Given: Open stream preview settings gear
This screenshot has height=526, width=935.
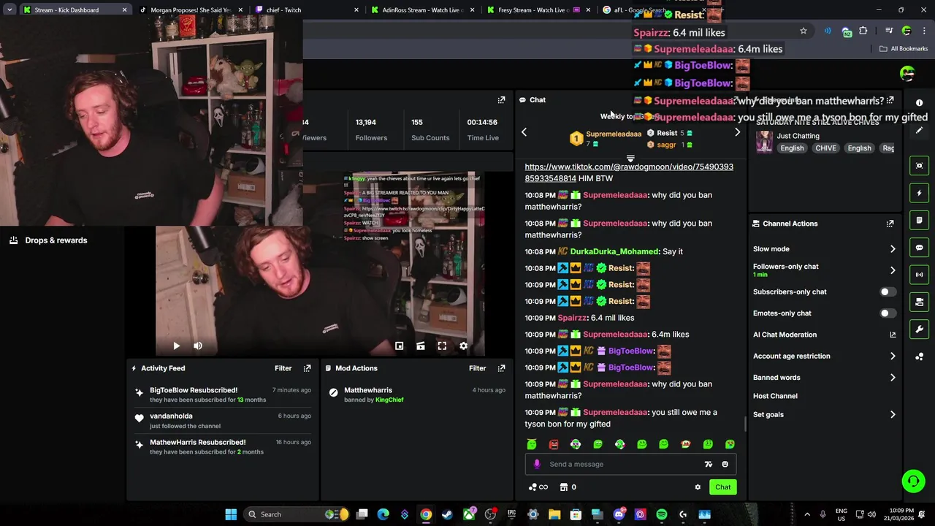Looking at the screenshot, I should (x=463, y=346).
